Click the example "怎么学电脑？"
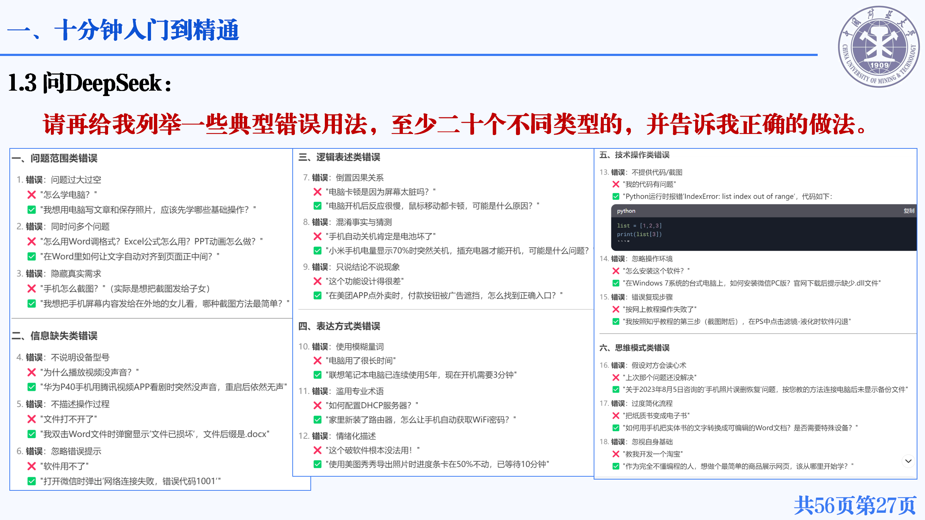925x520 pixels. coord(69,195)
